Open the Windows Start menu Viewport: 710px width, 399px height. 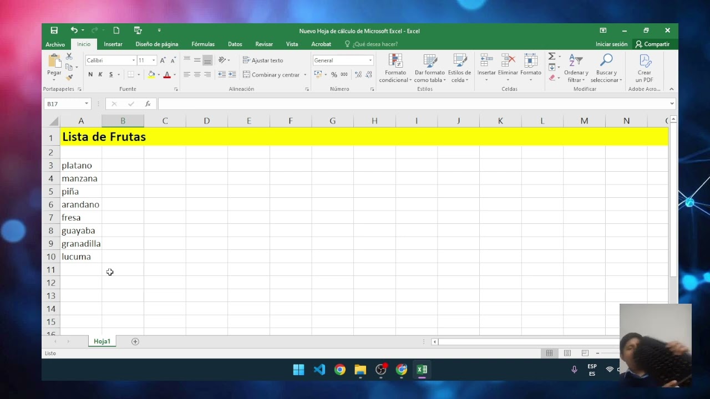coord(298,370)
